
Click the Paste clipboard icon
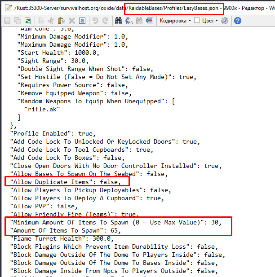pyautogui.click(x=61, y=21)
